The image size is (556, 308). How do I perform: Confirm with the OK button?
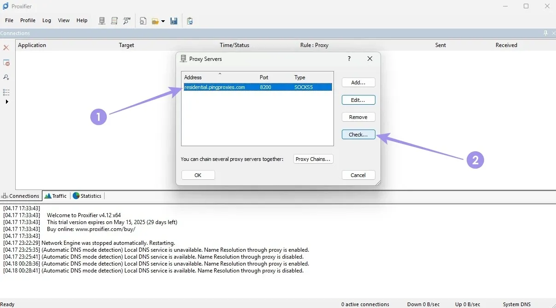pyautogui.click(x=198, y=175)
